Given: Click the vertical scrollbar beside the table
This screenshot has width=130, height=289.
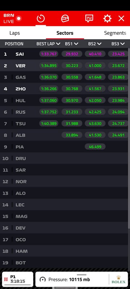Looking at the screenshot, I should (129, 139).
